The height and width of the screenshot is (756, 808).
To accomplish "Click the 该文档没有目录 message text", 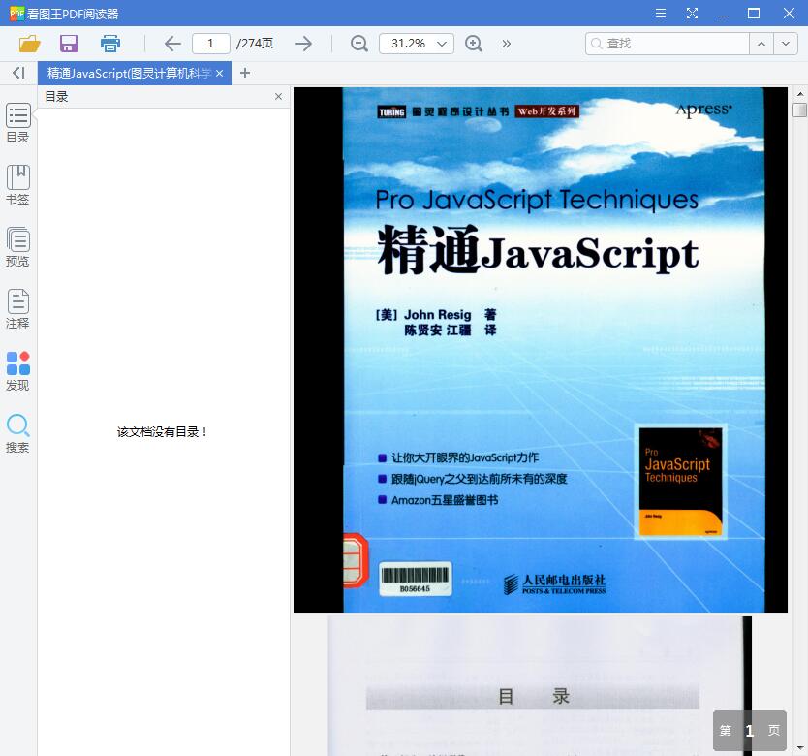I will coord(162,432).
